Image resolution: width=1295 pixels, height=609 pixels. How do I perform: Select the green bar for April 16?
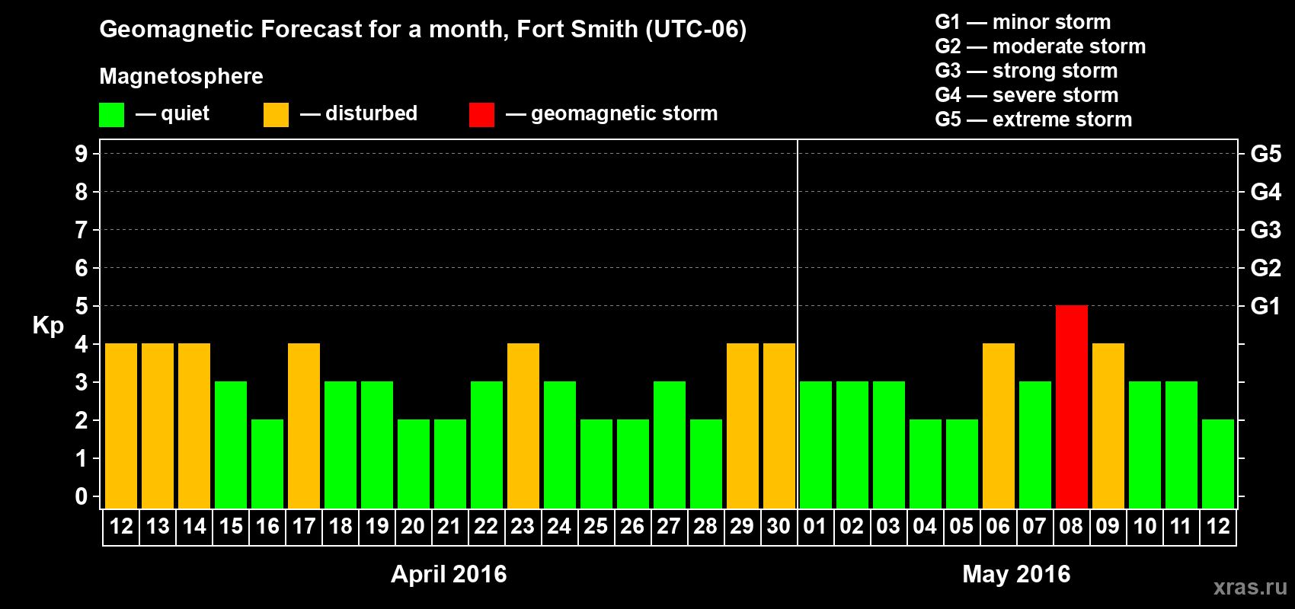click(267, 464)
